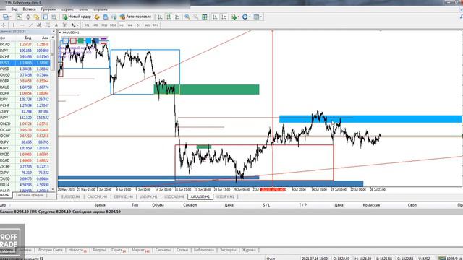Viewport: 463px width, 260px height.
Task: Switch to USDCAD,H4 chart tab
Action: (x=174, y=196)
